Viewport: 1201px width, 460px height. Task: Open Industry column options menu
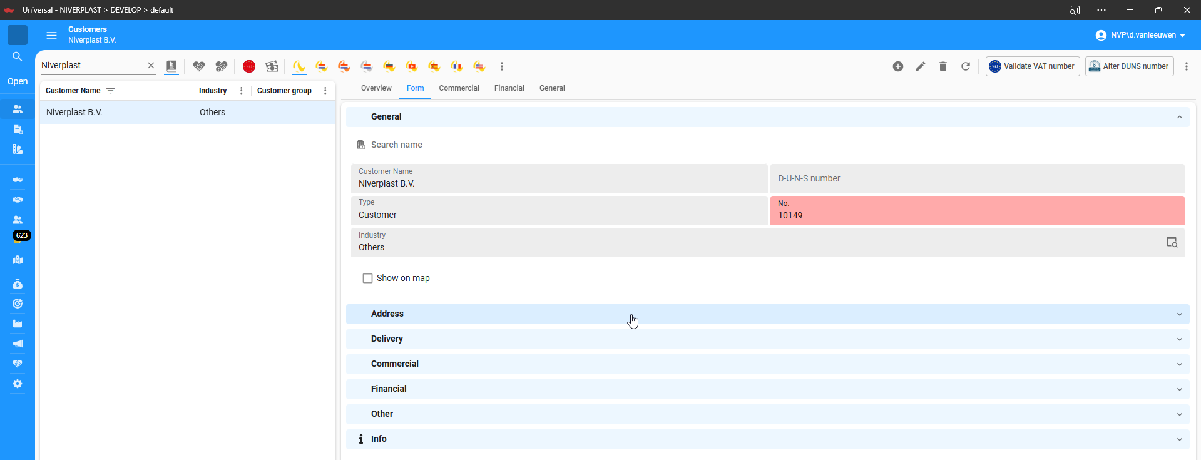pos(242,91)
